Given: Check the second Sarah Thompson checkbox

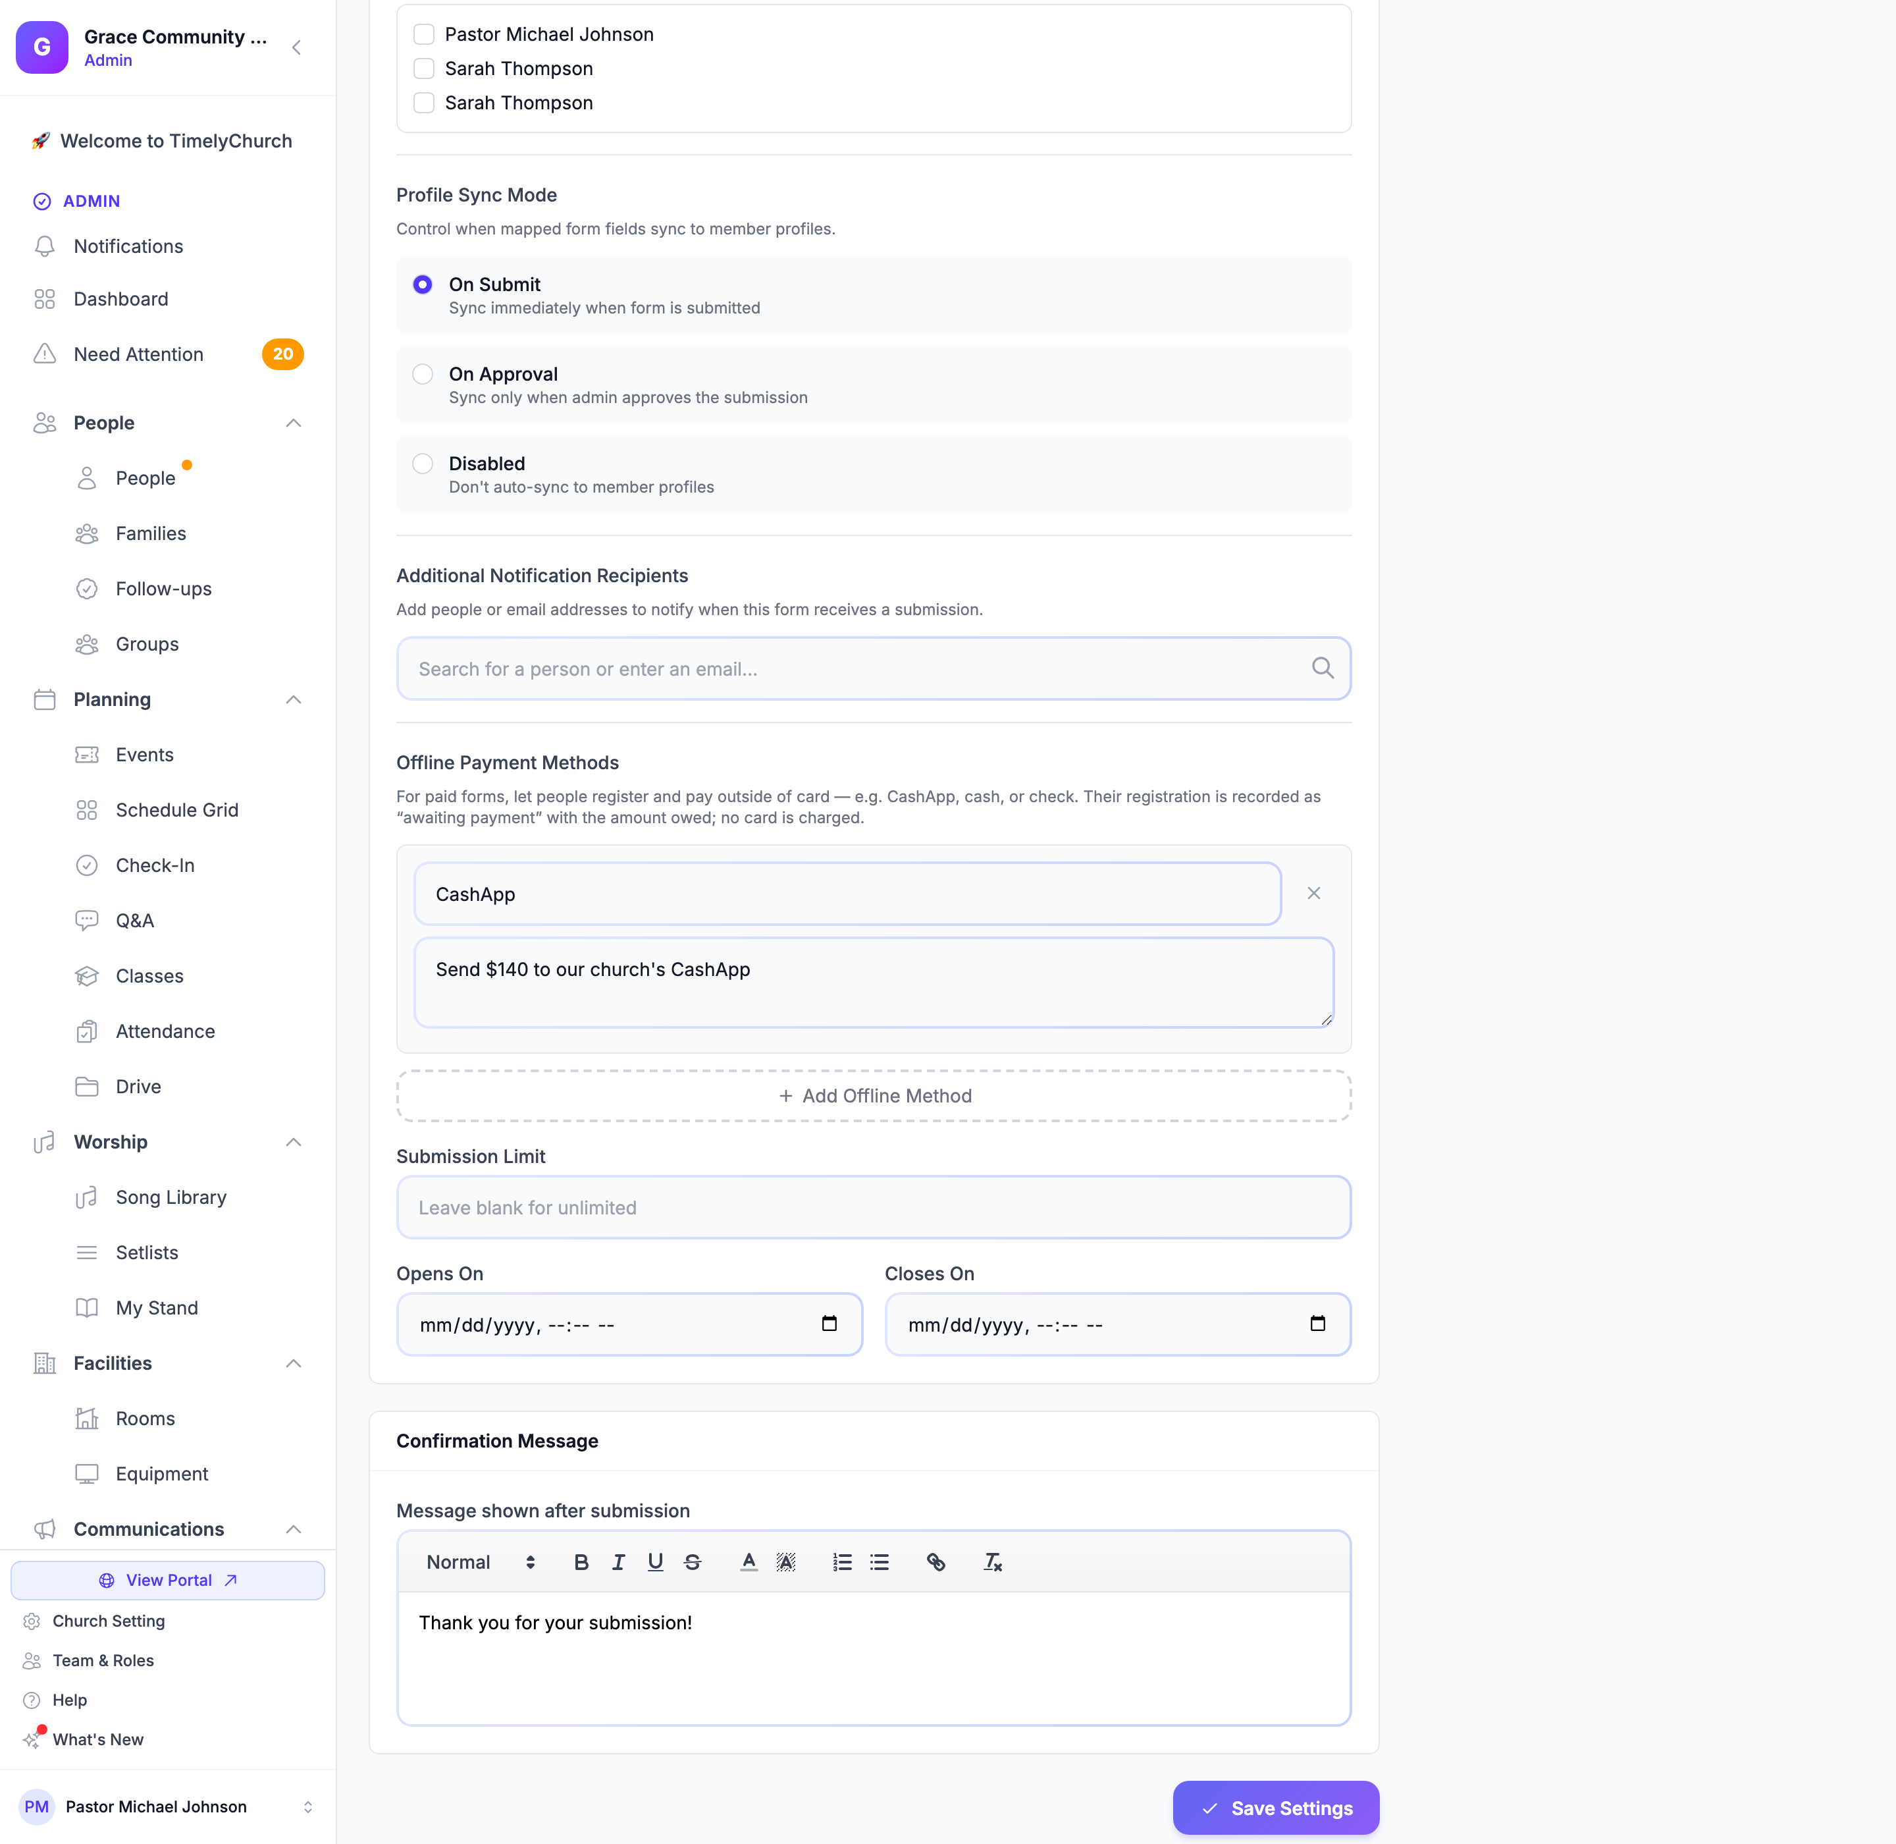Looking at the screenshot, I should pos(424,103).
